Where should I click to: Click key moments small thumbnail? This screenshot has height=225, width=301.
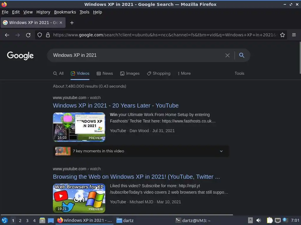[x=63, y=151]
